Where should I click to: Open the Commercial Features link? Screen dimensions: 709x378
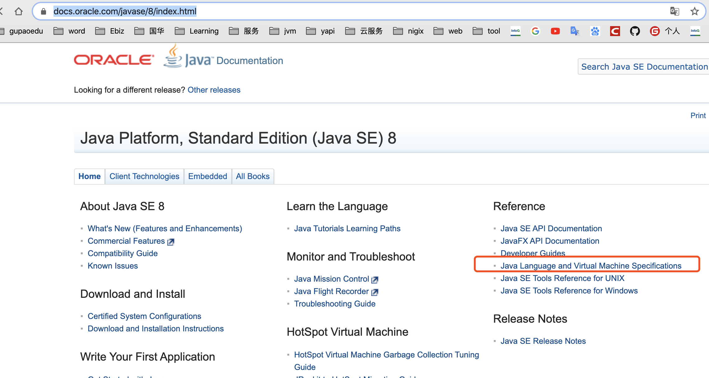tap(126, 241)
